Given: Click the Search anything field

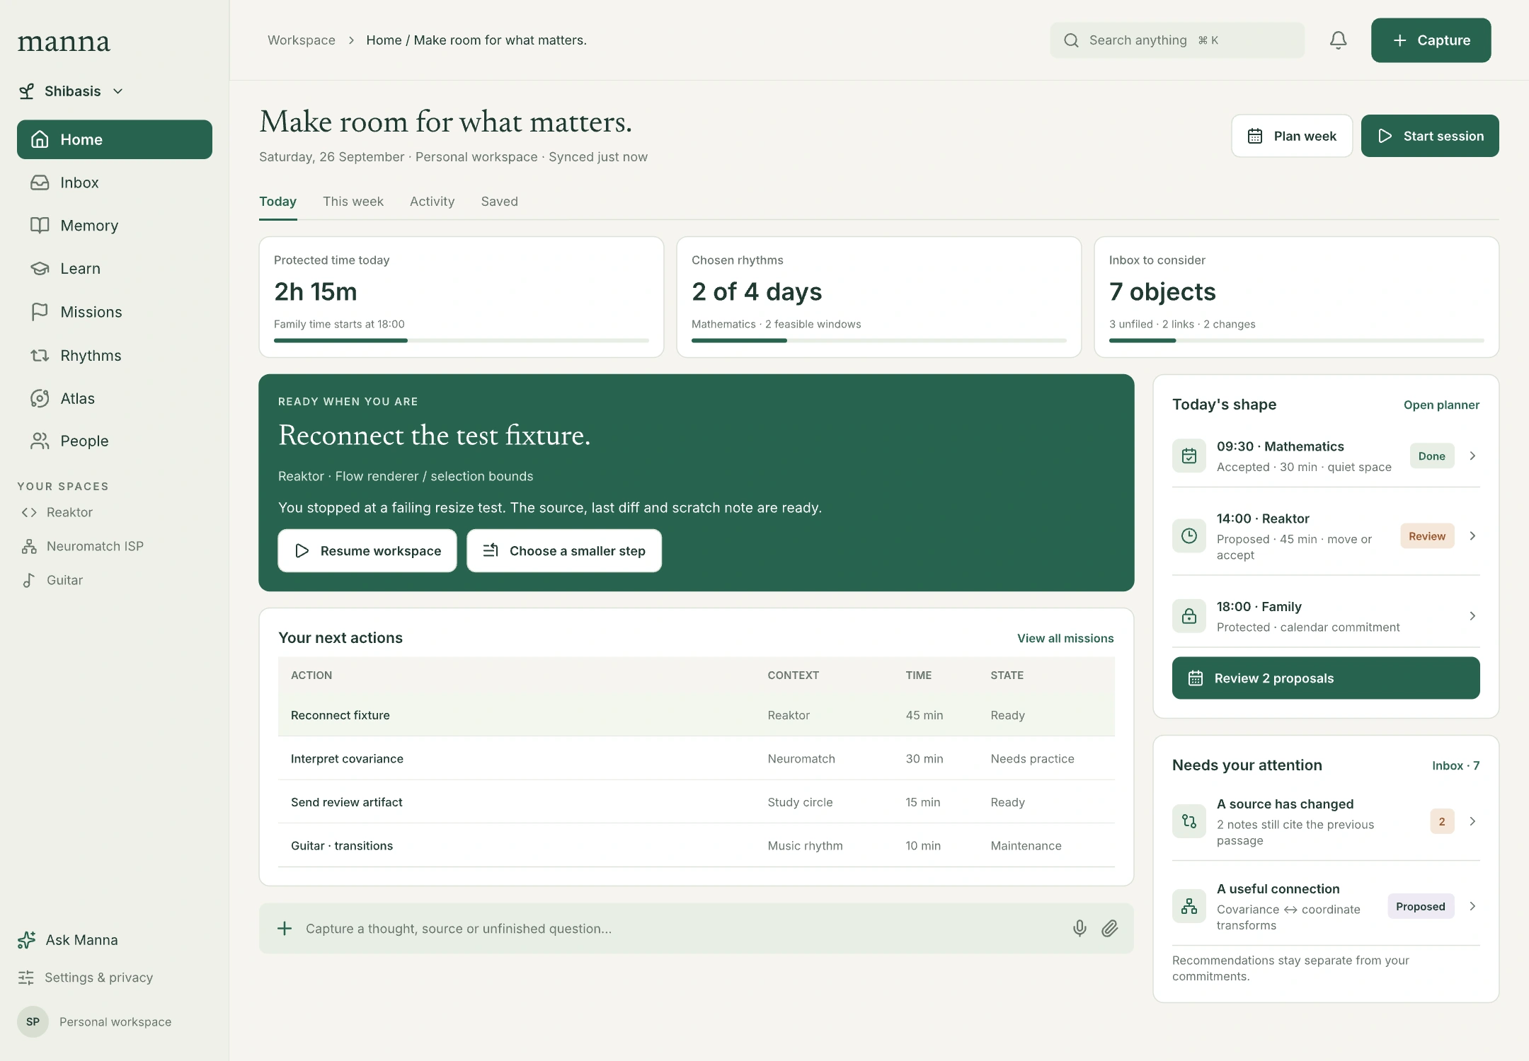Looking at the screenshot, I should click(x=1177, y=40).
